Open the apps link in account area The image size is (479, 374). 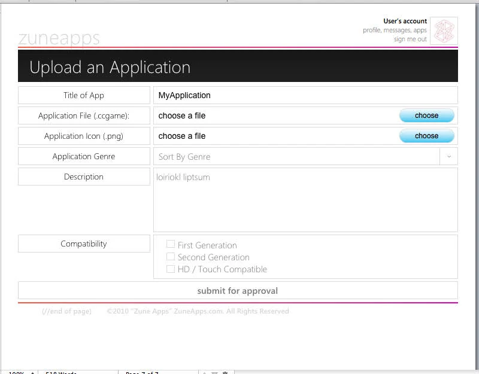420,31
